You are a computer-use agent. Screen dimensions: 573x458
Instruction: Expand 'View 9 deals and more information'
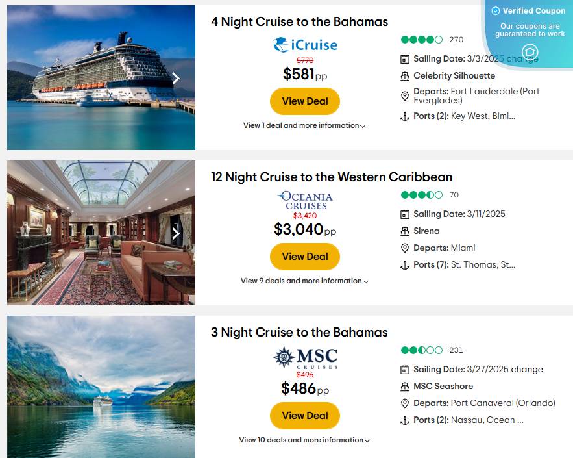pyautogui.click(x=304, y=281)
